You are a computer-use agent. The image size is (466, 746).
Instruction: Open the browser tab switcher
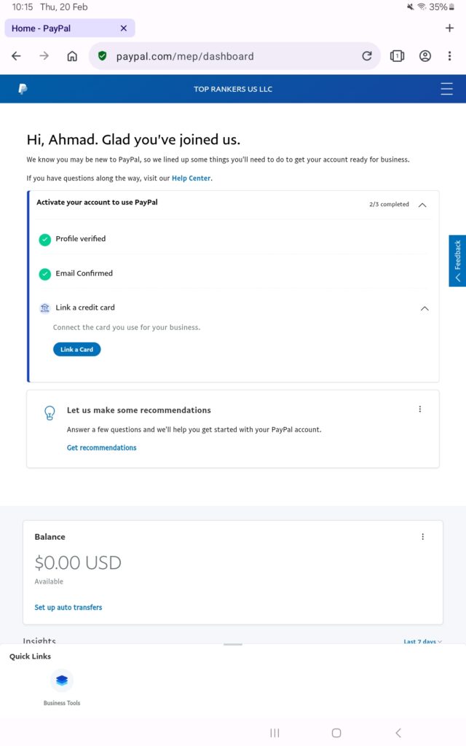[x=397, y=56]
